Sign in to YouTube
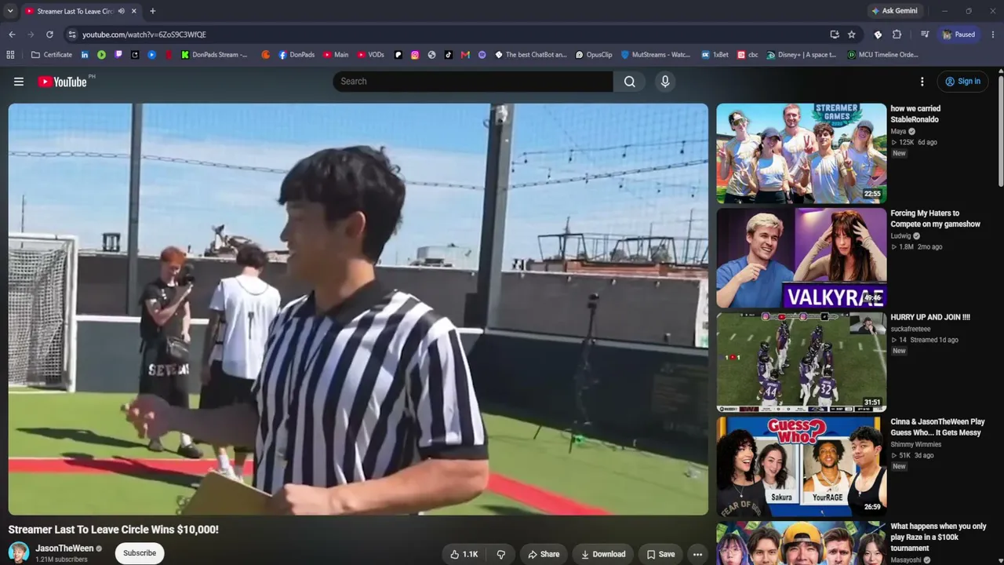This screenshot has width=1004, height=565. click(962, 82)
